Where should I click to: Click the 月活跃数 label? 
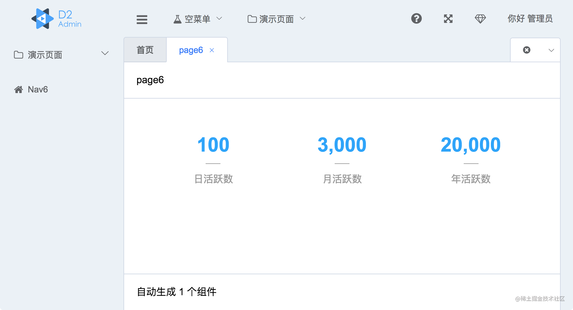tap(342, 179)
